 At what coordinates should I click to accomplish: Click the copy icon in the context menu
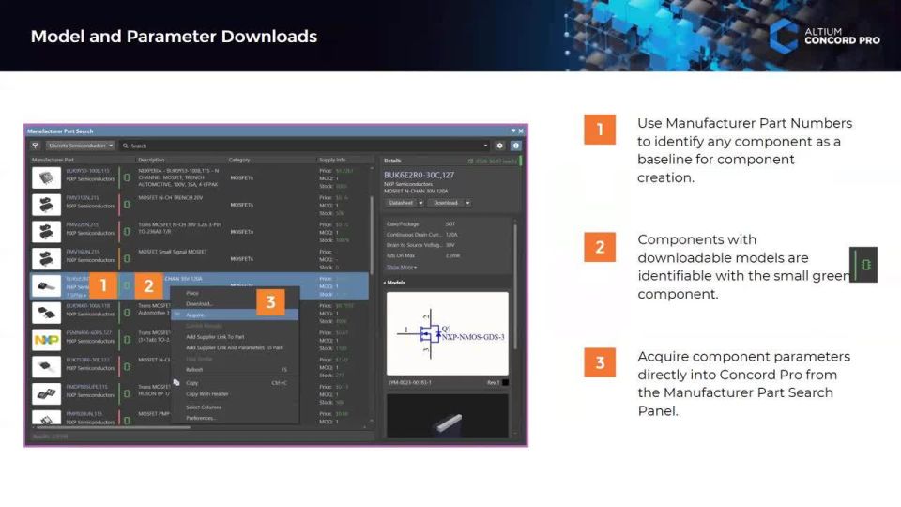(x=176, y=383)
